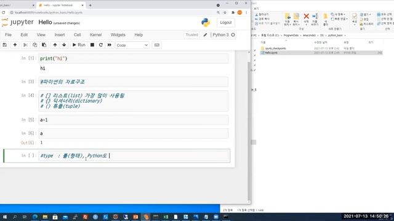
Task: Rename the notebook title Hello
Action: point(45,22)
